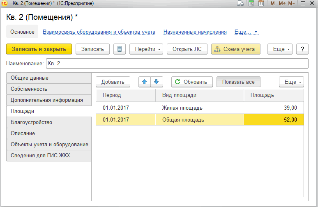Click the Открыть ЛС button
The image size is (318, 207).
(x=187, y=49)
